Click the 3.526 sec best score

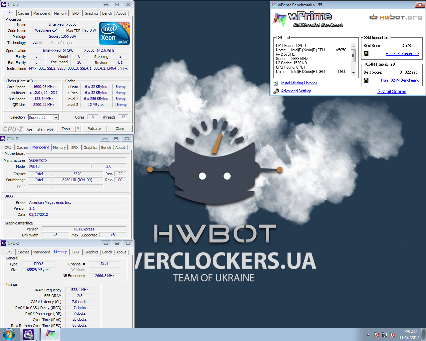(409, 46)
